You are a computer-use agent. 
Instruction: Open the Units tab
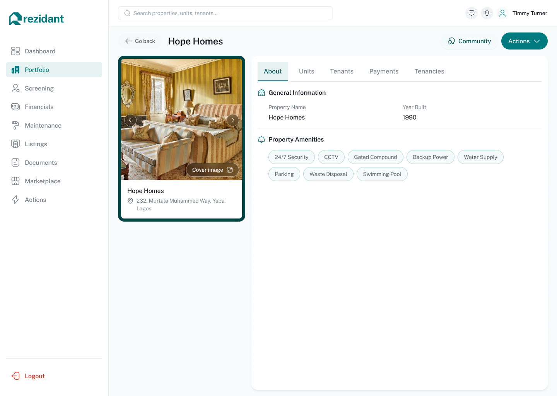pyautogui.click(x=307, y=71)
